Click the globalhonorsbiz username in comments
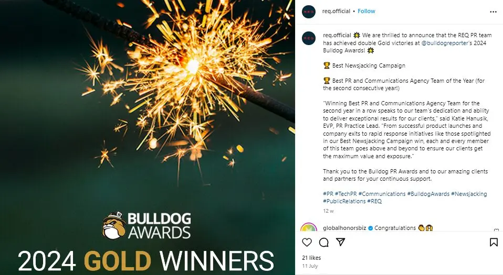Screen dimensions: 503x275 [344, 228]
